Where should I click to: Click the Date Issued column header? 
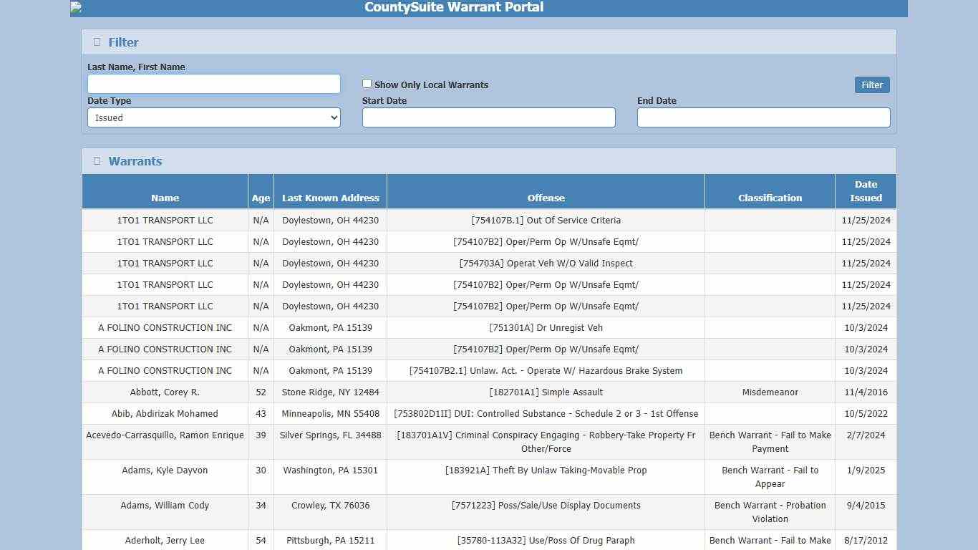866,190
